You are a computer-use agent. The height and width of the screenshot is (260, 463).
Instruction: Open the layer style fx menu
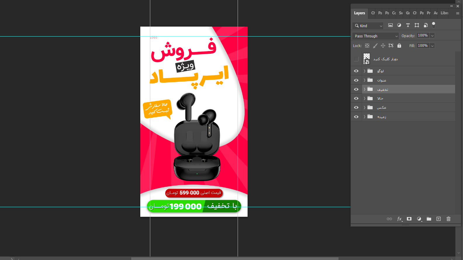click(400, 219)
